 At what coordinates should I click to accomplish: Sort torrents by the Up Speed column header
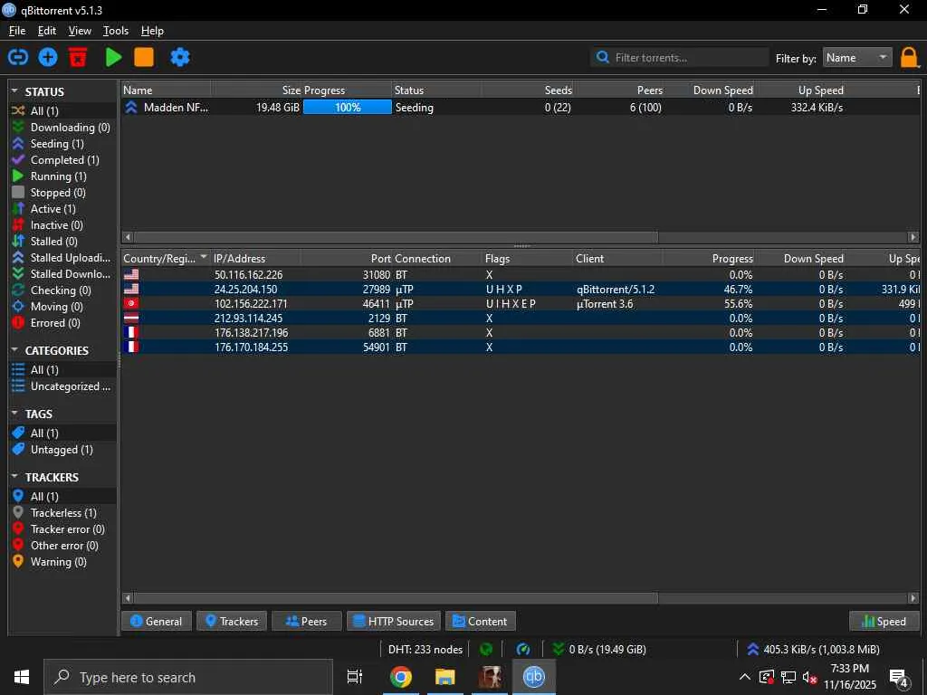[x=802, y=90]
